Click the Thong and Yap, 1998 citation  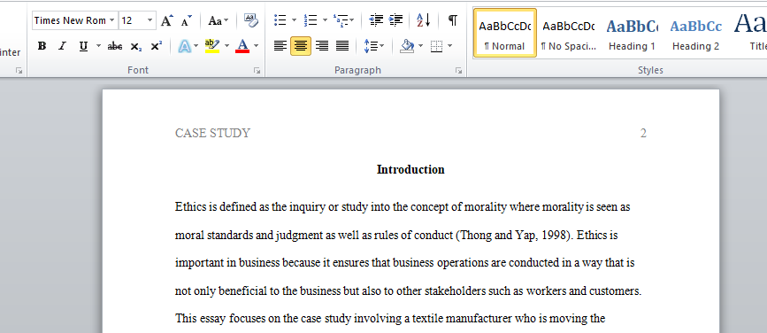click(514, 236)
